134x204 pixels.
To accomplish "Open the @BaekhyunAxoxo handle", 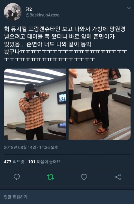I will (42, 15).
